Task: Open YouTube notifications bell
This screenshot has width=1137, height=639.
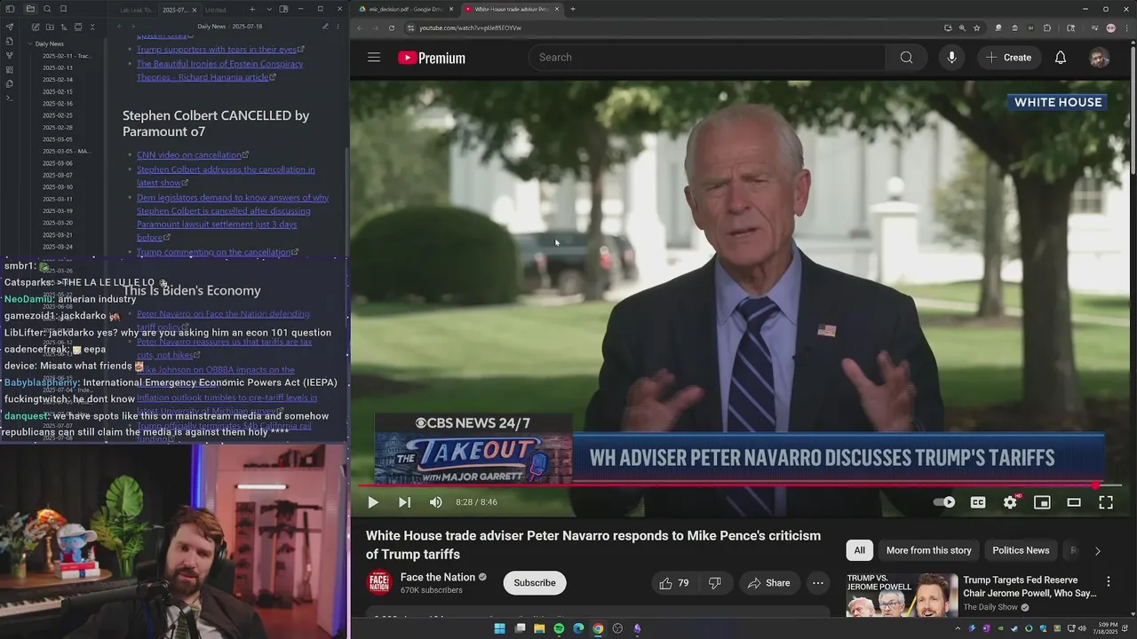Action: coord(1061,58)
